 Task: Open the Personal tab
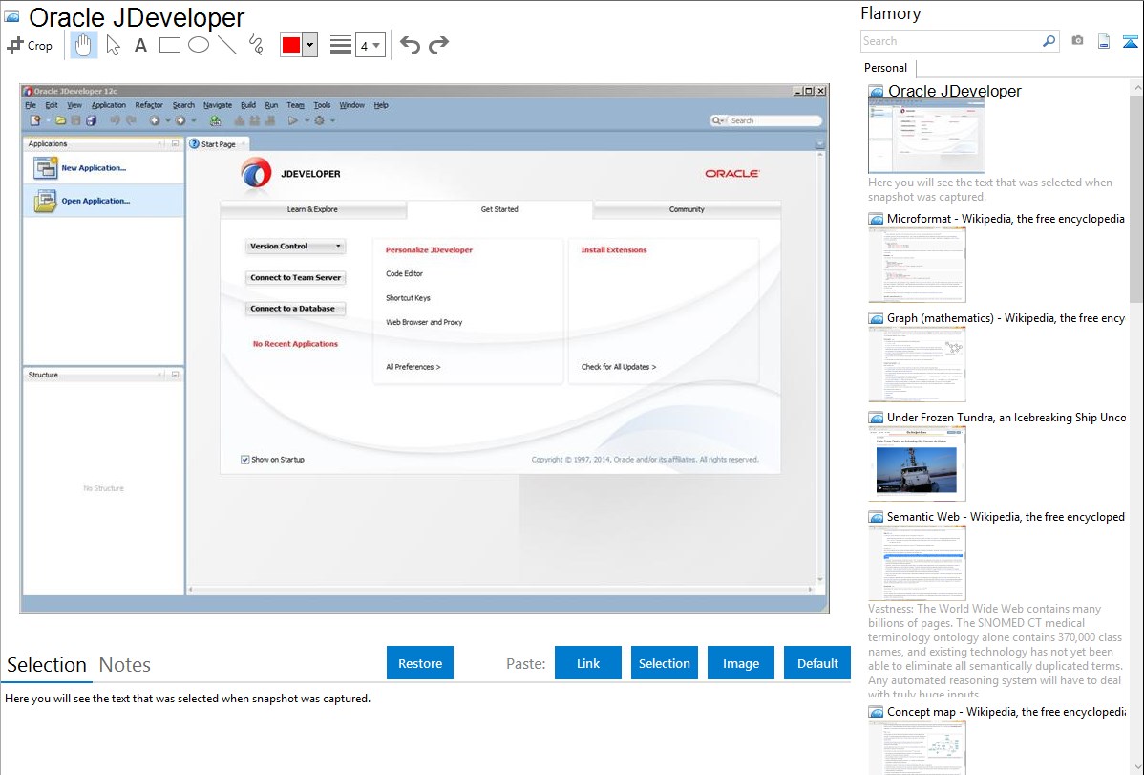(885, 68)
